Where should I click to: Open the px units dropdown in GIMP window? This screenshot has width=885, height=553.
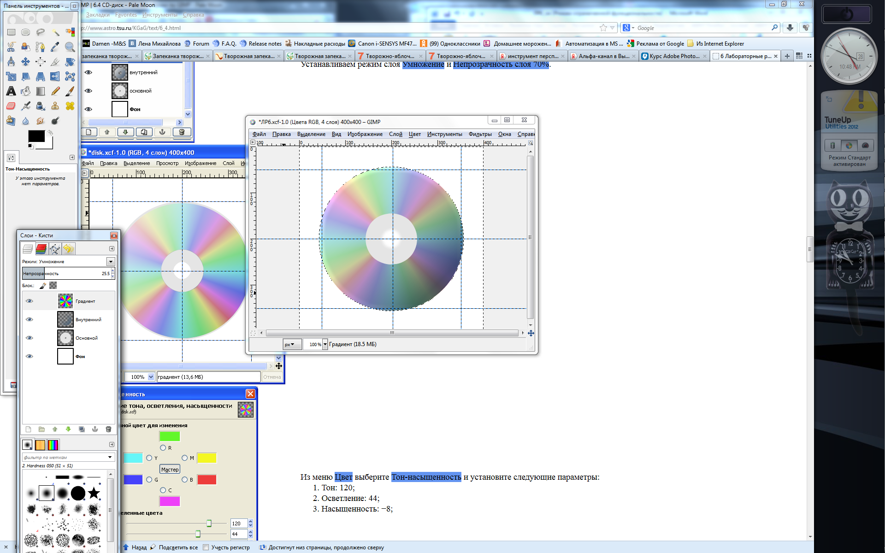(x=292, y=344)
